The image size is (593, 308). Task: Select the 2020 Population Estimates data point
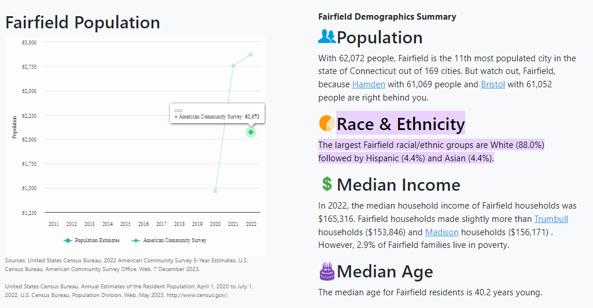pyautogui.click(x=215, y=191)
